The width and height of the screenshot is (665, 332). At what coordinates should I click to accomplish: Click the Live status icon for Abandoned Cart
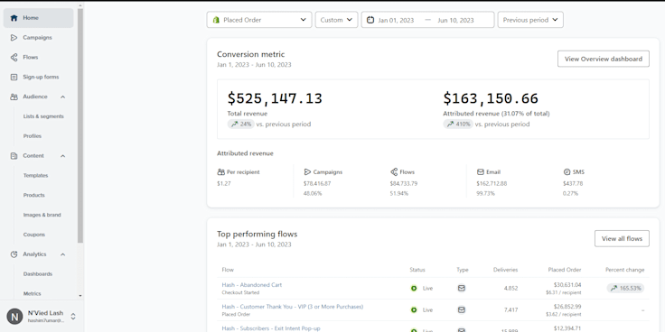pos(414,289)
